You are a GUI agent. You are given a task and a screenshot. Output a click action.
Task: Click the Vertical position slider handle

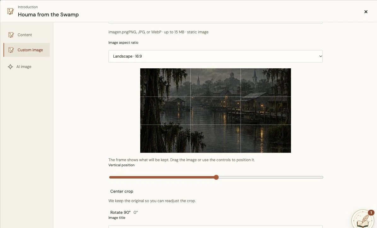coord(216,177)
